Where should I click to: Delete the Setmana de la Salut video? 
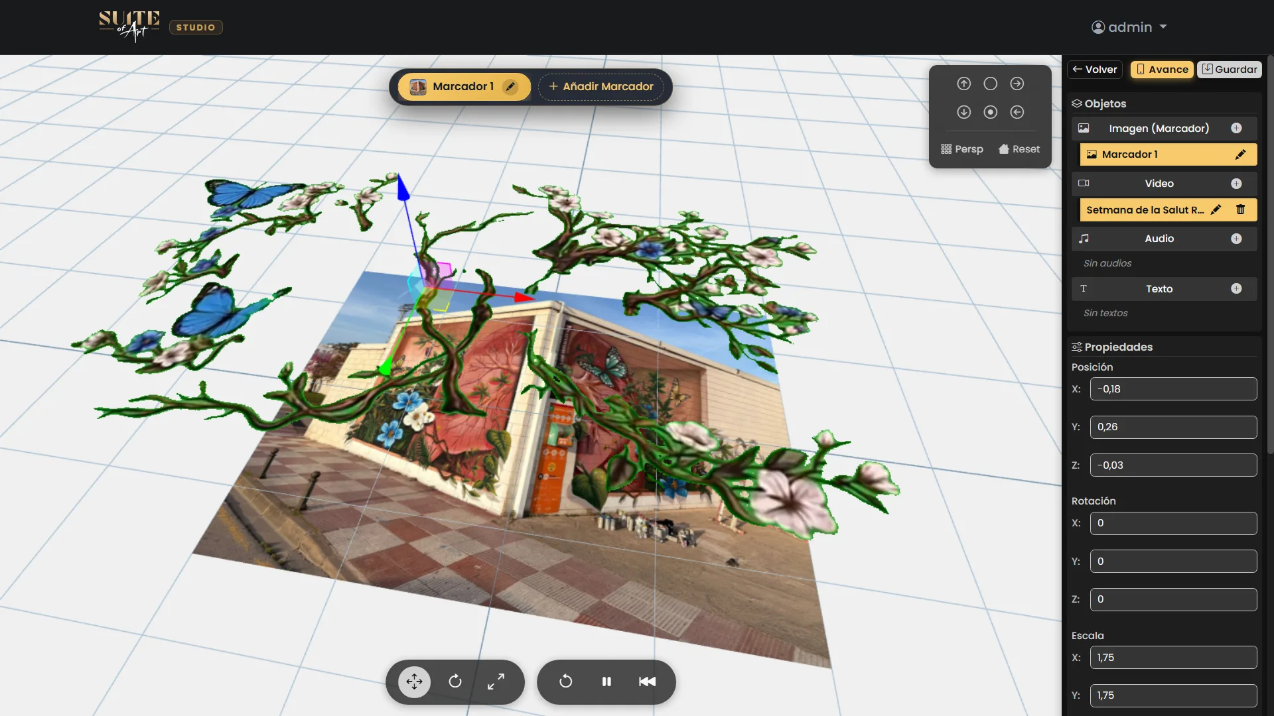pyautogui.click(x=1240, y=210)
